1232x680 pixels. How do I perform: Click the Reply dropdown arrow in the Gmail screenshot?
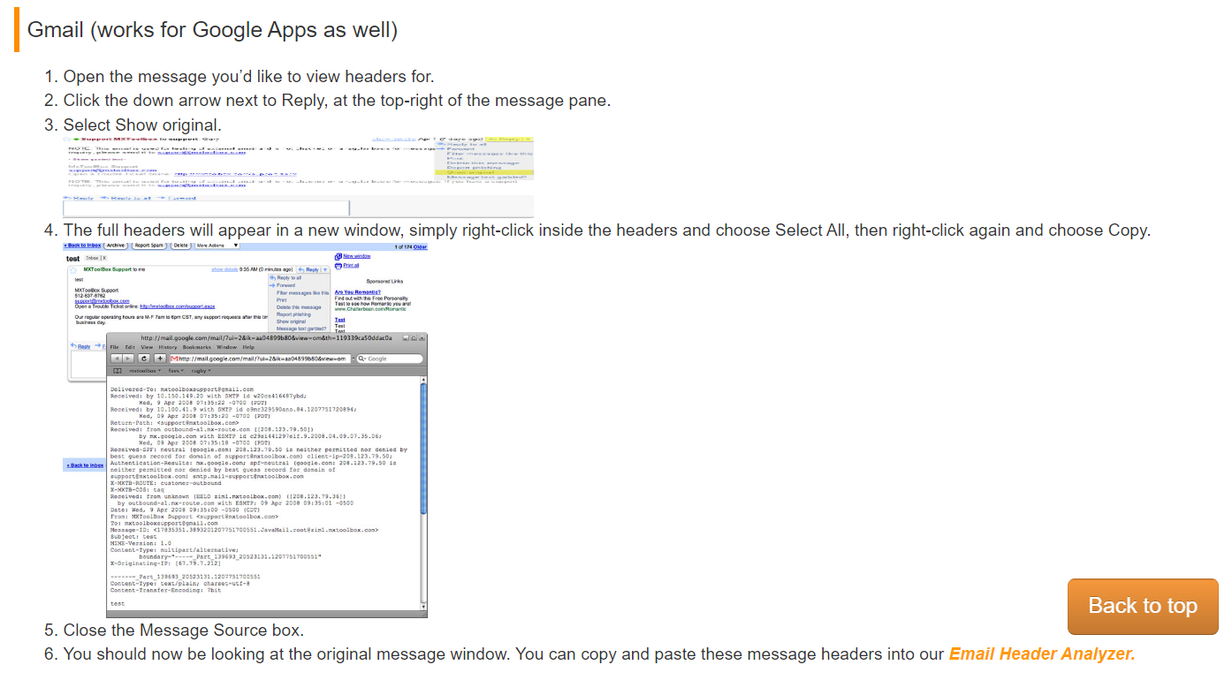[x=325, y=269]
